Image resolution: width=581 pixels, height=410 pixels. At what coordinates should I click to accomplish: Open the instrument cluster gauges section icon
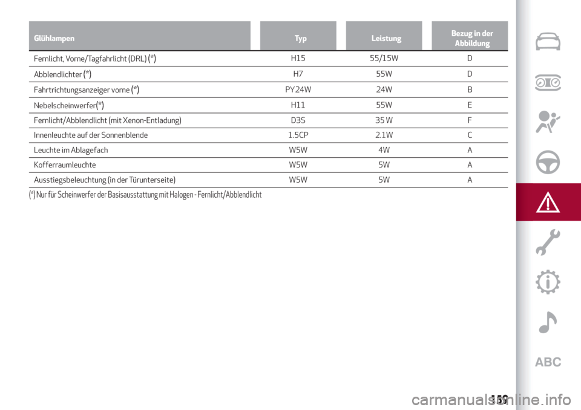click(x=548, y=82)
